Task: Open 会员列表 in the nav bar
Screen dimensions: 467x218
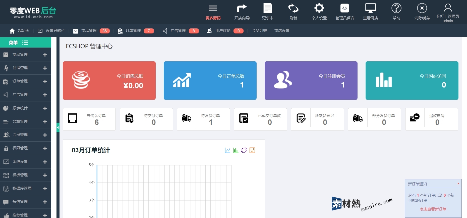Action: pos(259,31)
